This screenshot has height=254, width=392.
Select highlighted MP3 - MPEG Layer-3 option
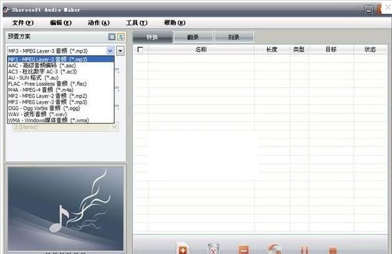[x=61, y=59]
